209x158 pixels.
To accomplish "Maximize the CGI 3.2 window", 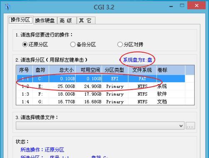I will coord(182,5).
